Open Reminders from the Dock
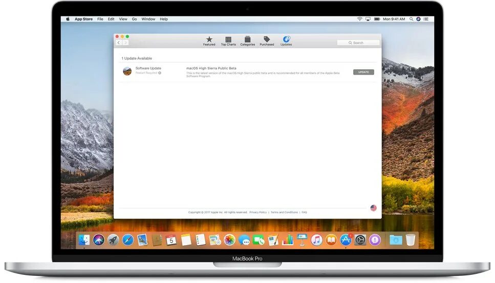Image resolution: width=495 pixels, height=283 pixels. click(201, 240)
